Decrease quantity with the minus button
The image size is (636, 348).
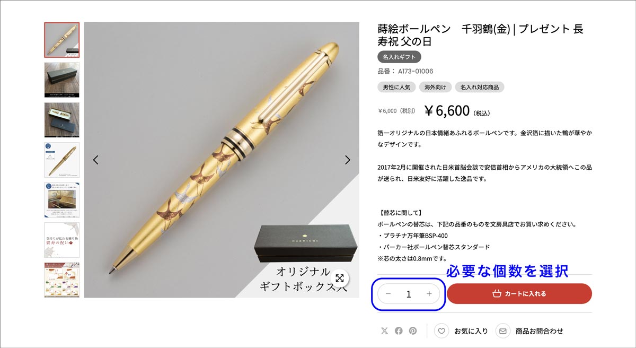click(x=388, y=294)
